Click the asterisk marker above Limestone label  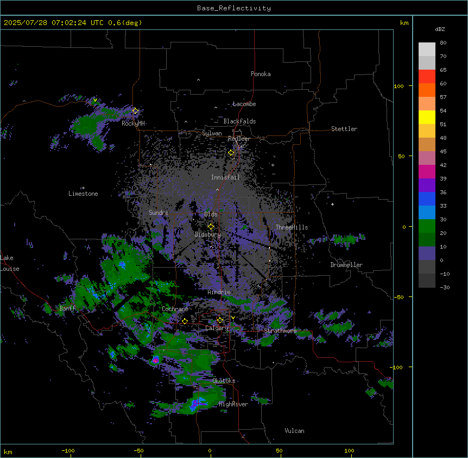[x=83, y=188]
